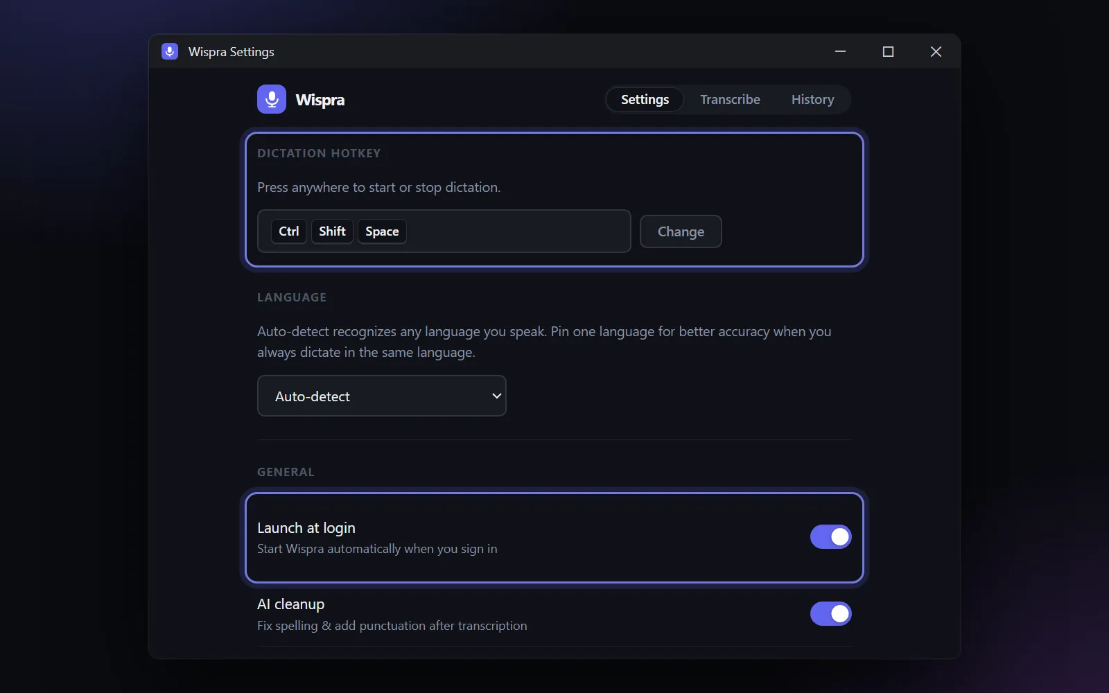
Task: Click the hotkey field showing Ctrl Shift Space
Action: coord(444,231)
